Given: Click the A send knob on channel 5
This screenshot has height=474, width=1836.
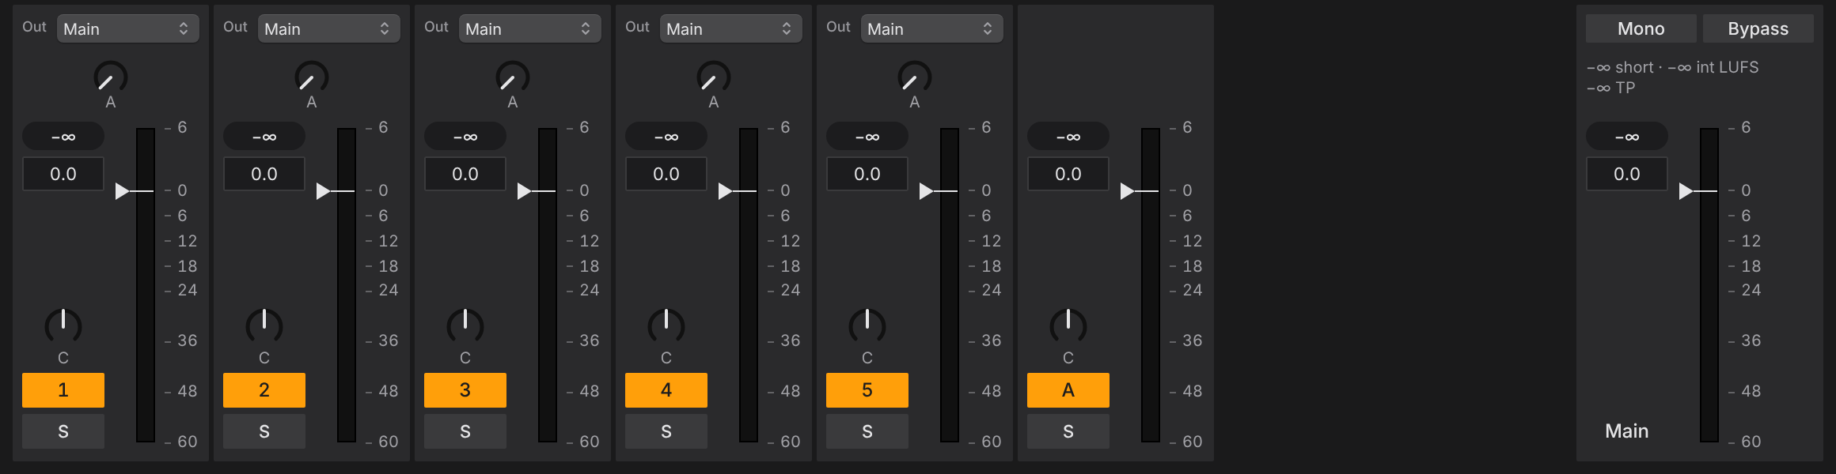Looking at the screenshot, I should [x=915, y=77].
